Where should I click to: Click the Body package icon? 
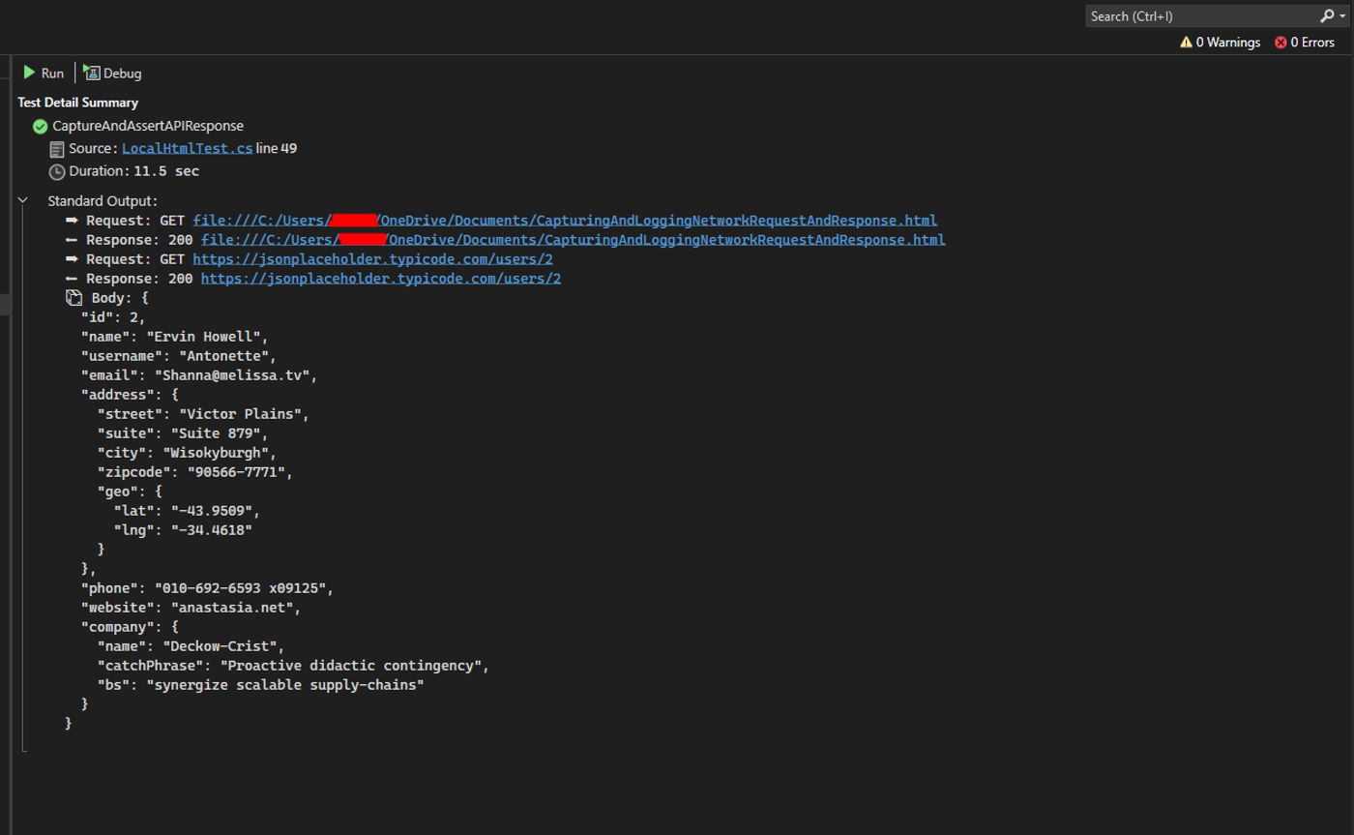click(74, 298)
